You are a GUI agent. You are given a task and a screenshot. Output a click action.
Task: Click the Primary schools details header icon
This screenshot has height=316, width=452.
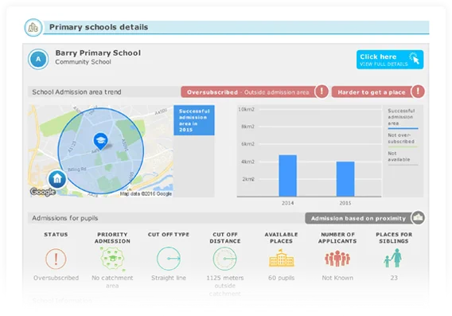[x=33, y=28]
